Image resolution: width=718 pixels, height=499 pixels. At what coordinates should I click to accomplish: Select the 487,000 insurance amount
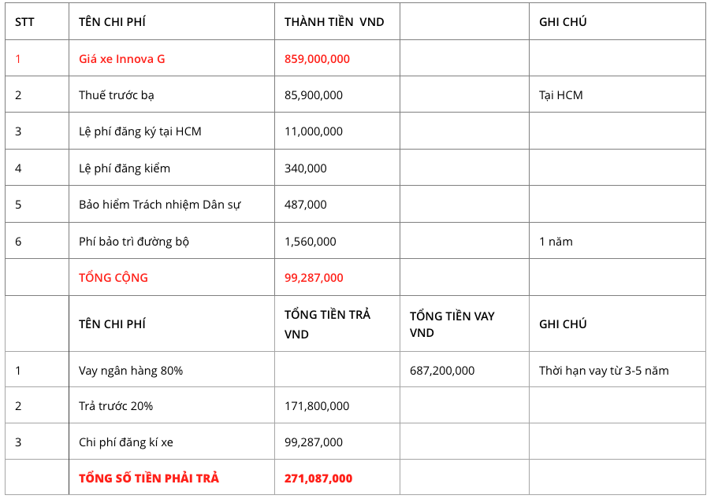pyautogui.click(x=306, y=205)
